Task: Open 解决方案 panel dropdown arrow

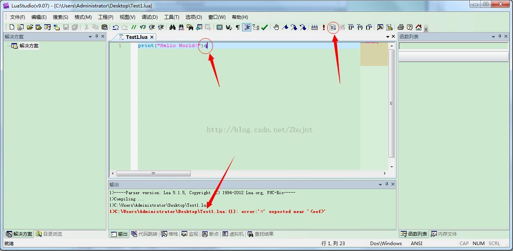Action: (90, 36)
